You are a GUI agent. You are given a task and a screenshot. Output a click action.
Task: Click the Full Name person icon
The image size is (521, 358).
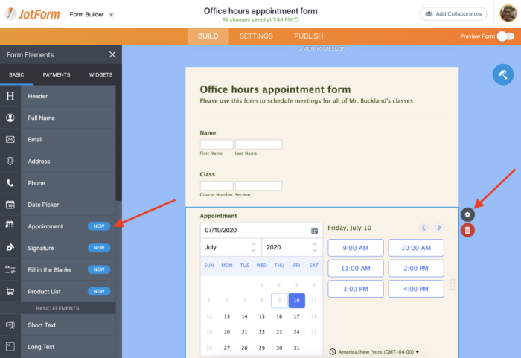[x=10, y=118]
